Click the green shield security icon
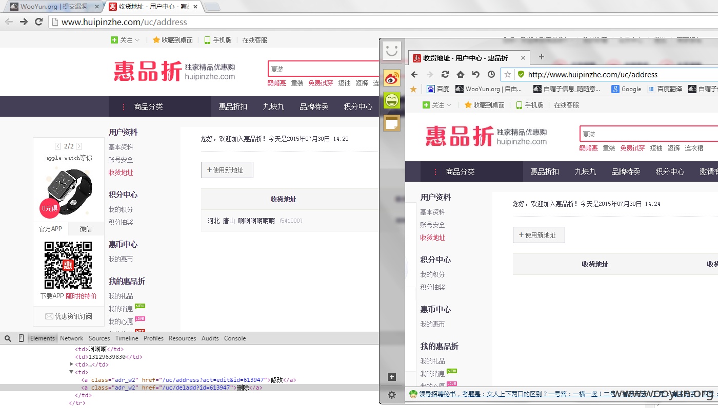 521,74
